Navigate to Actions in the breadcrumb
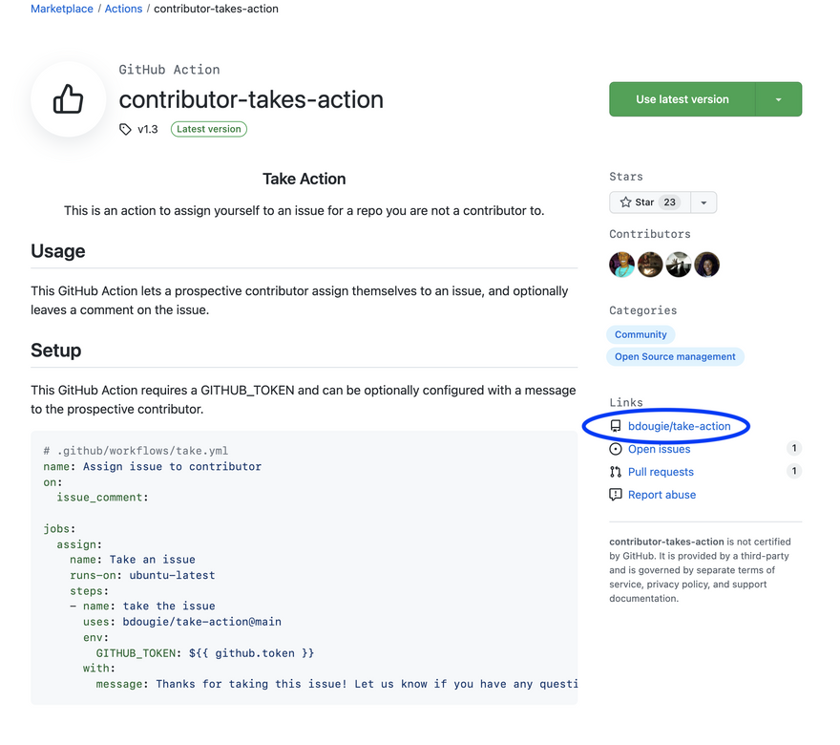This screenshot has height=745, width=840. click(x=123, y=9)
